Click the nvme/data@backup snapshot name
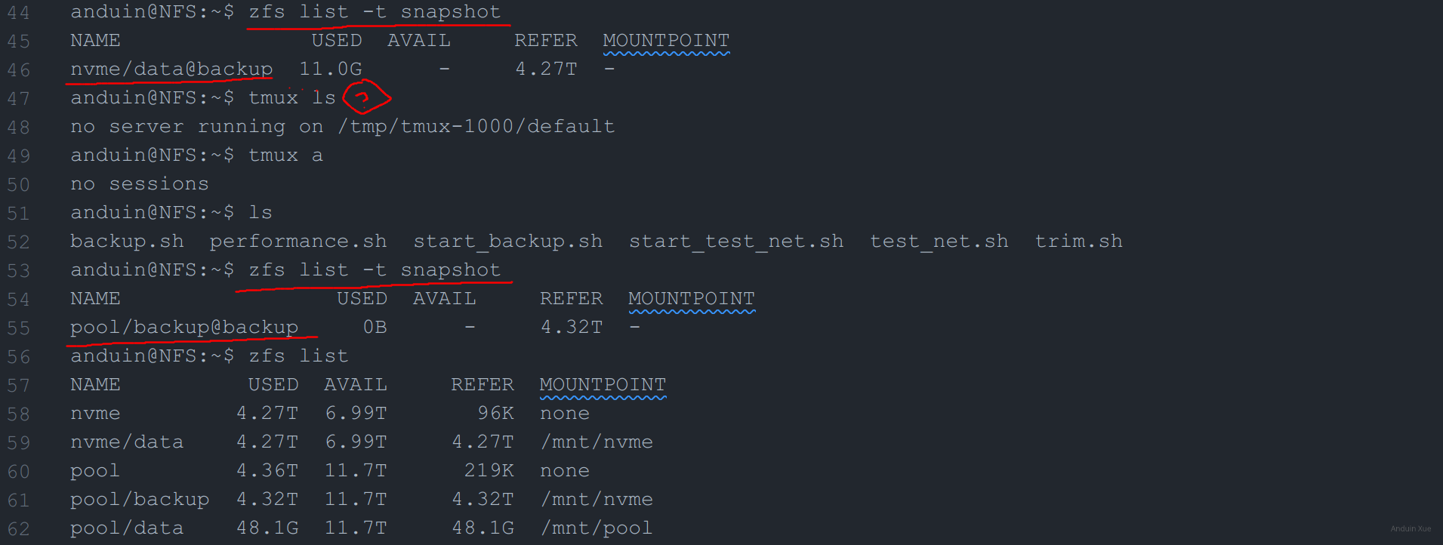1443x545 pixels. pyautogui.click(x=171, y=69)
